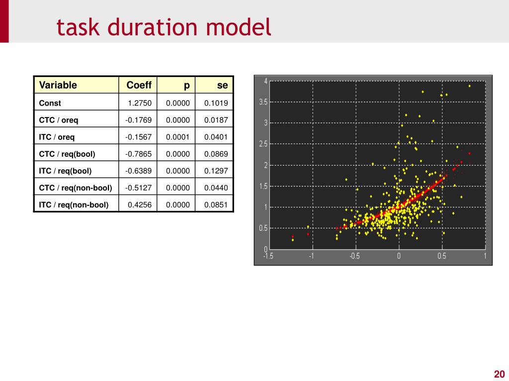This screenshot has width=509, height=381.
Task: Click the p value 0.0001
Action: pyautogui.click(x=177, y=137)
